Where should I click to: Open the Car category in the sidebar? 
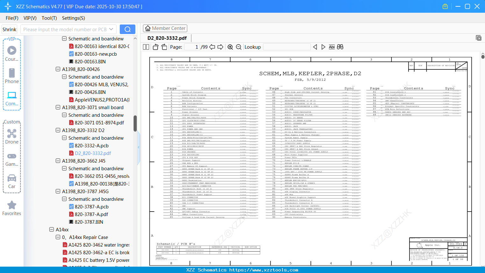12,181
